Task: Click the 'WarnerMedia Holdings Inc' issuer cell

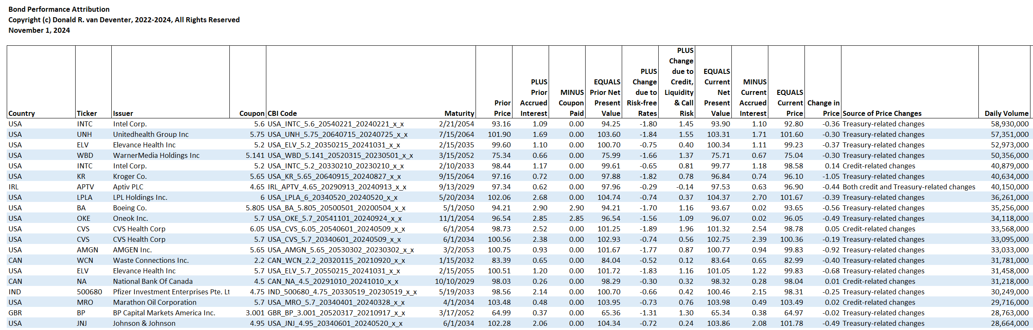Action: [156, 155]
